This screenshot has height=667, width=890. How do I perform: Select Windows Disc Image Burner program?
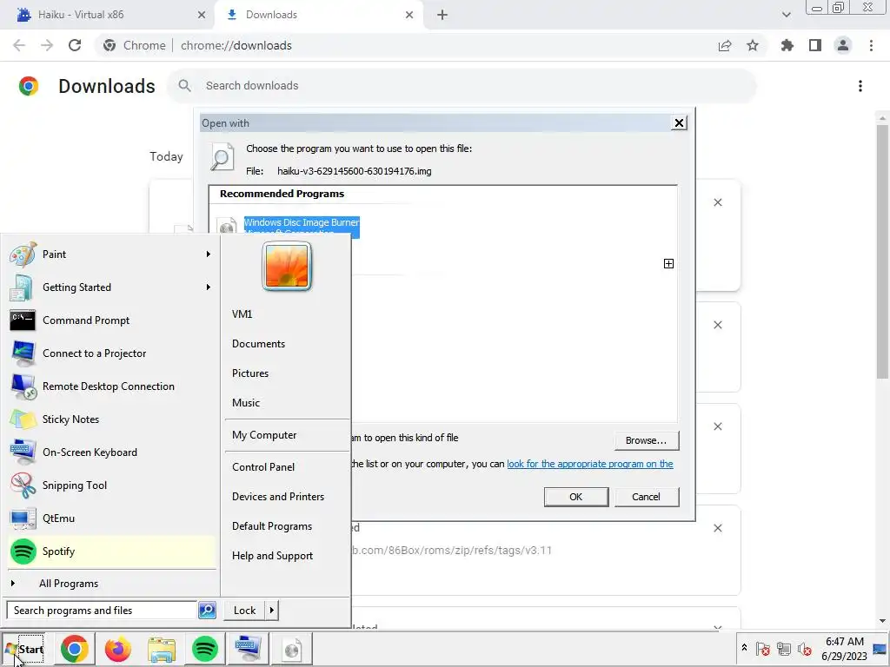click(x=302, y=225)
